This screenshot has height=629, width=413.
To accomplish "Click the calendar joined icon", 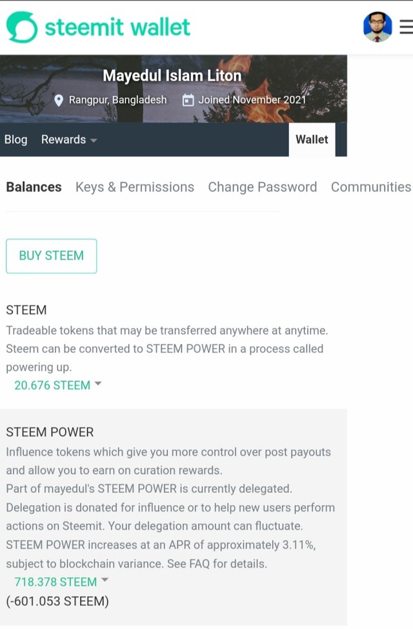I will [188, 100].
